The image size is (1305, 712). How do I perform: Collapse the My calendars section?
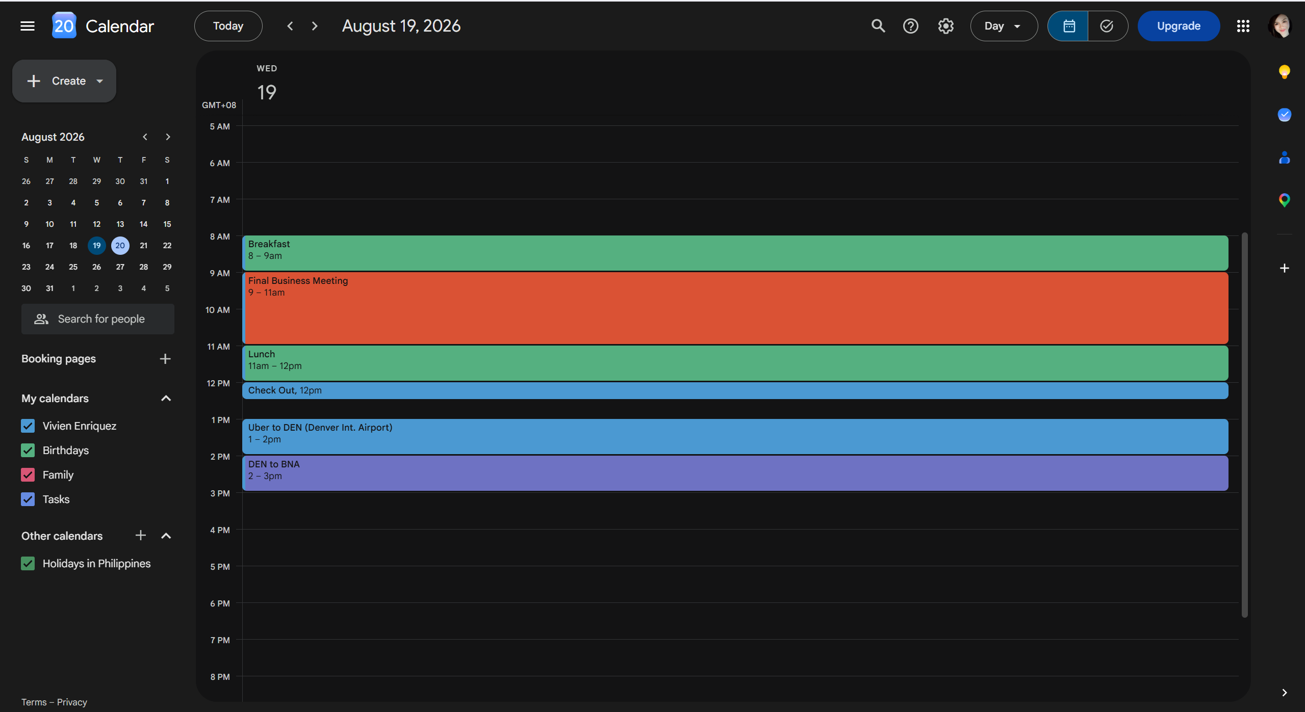click(166, 399)
